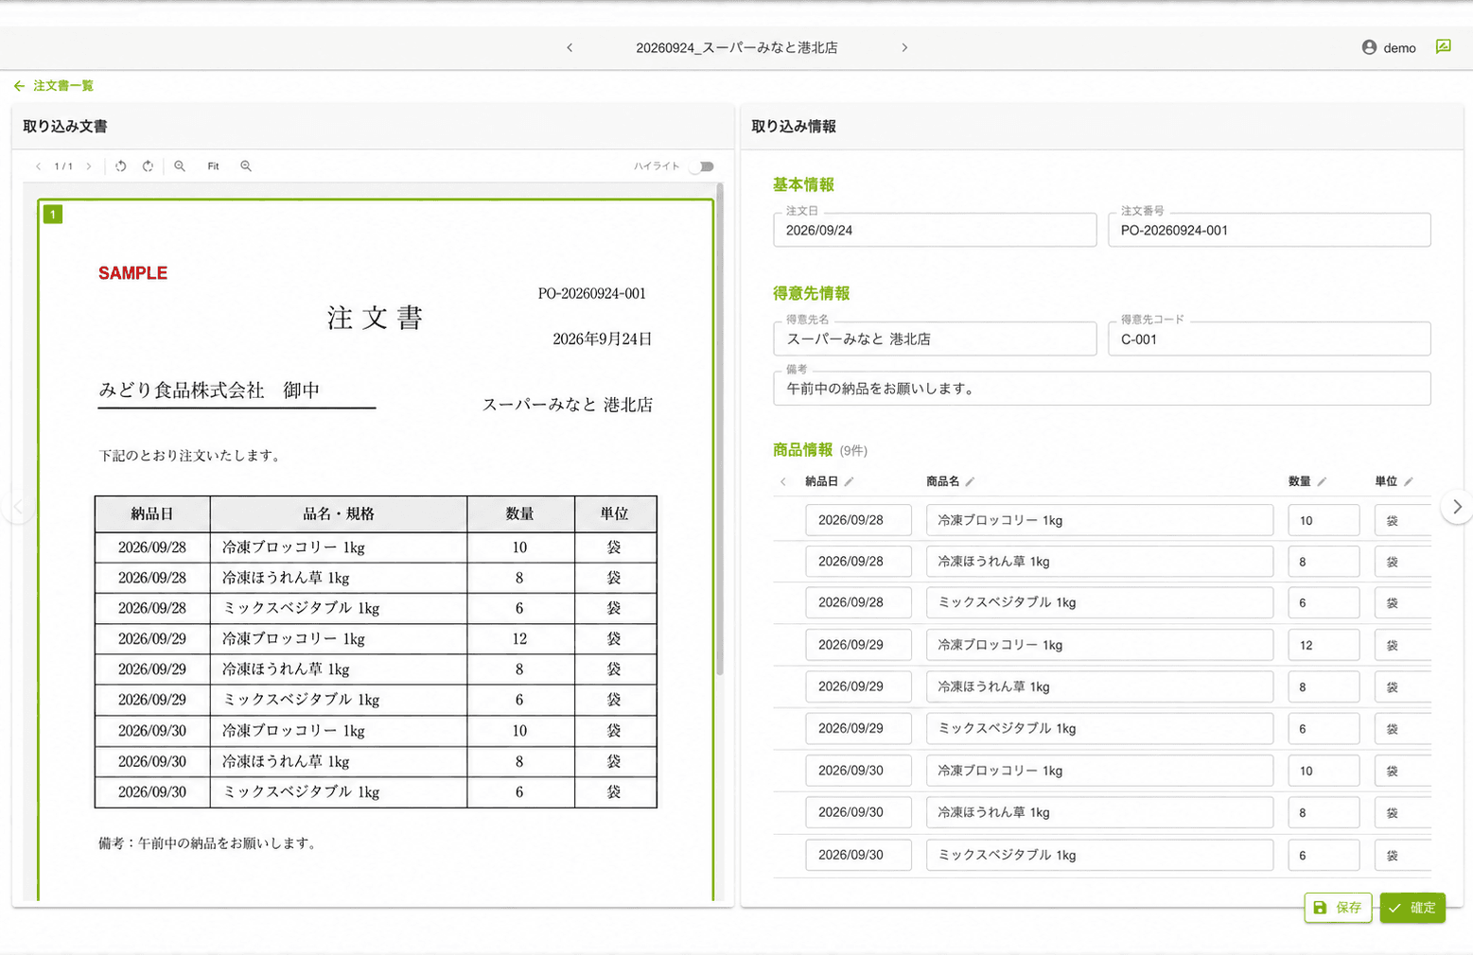Return to 注文書一覧 list

tap(54, 86)
